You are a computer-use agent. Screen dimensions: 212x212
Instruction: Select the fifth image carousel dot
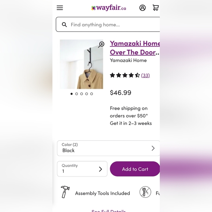point(91,94)
